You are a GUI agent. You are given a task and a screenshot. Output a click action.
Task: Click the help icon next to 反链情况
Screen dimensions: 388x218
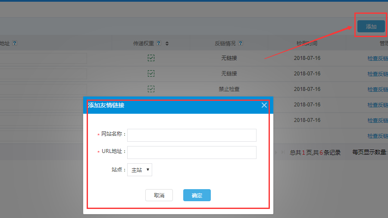(x=241, y=43)
